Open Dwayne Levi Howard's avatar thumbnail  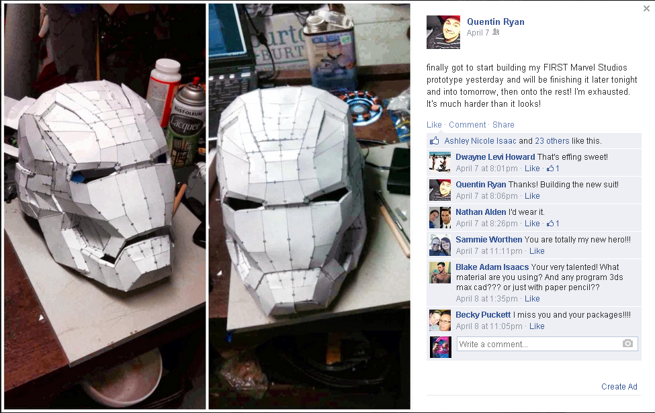coord(440,163)
